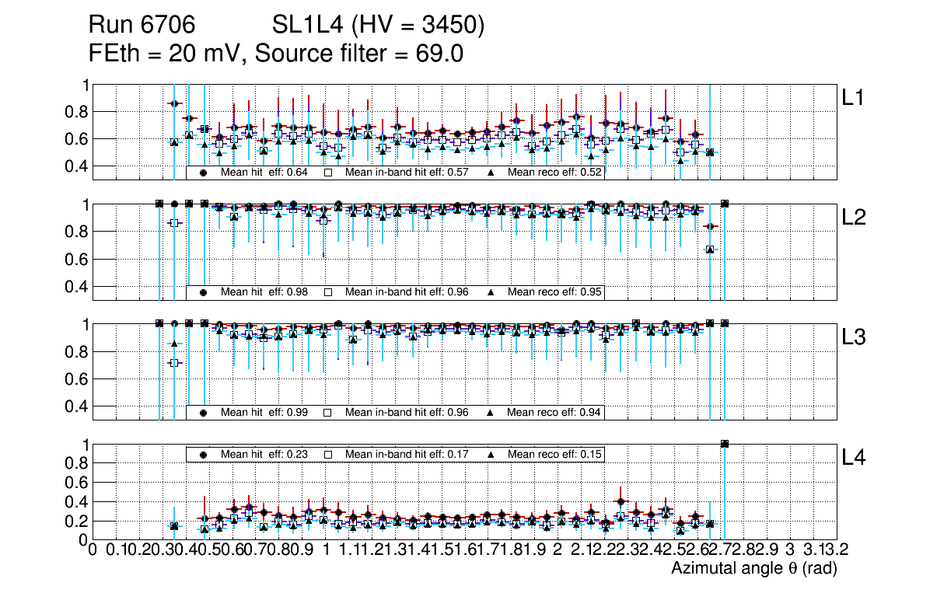Click the filled circle marker in L2 legend
The width and height of the screenshot is (930, 600).
203,292
